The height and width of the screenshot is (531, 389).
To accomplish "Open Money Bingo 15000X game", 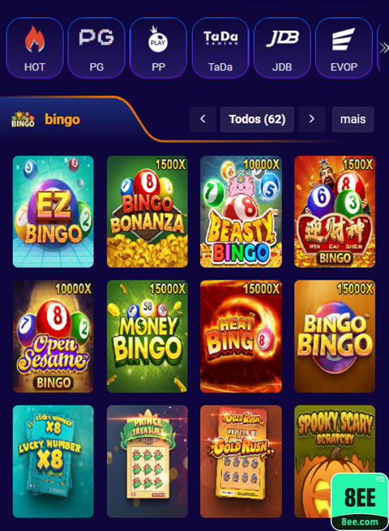I will coord(147,336).
